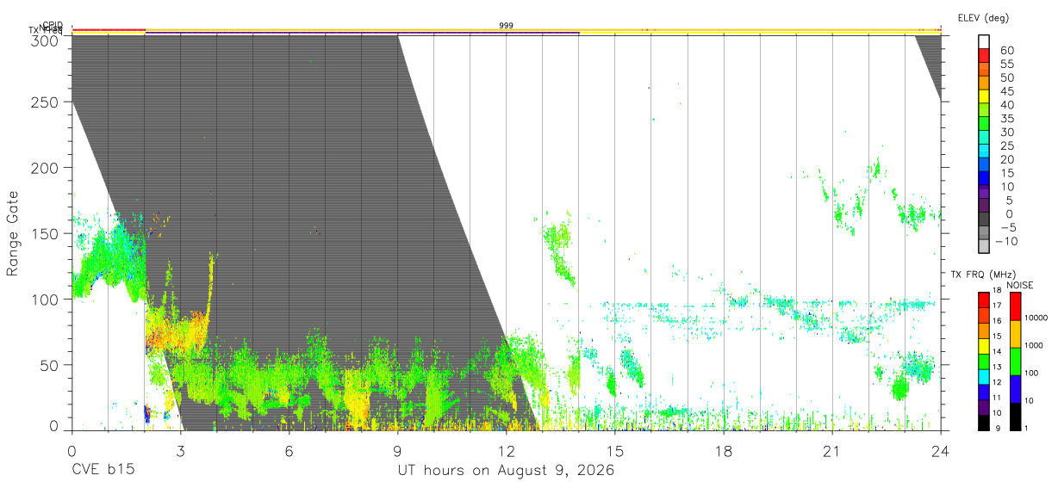Screen dimensions: 1058x488
Task: Click the '999' CPID value above the plot
Action: click(507, 26)
